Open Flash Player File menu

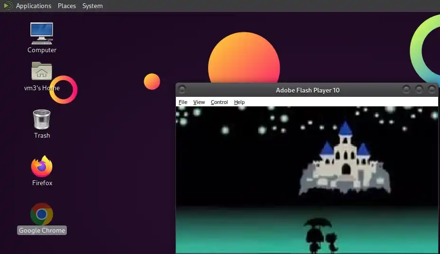tap(183, 102)
